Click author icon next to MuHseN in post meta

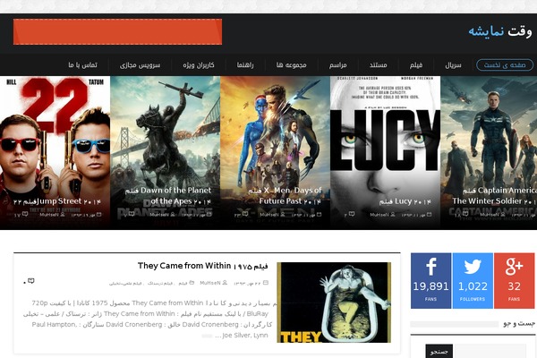pyautogui.click(x=225, y=283)
